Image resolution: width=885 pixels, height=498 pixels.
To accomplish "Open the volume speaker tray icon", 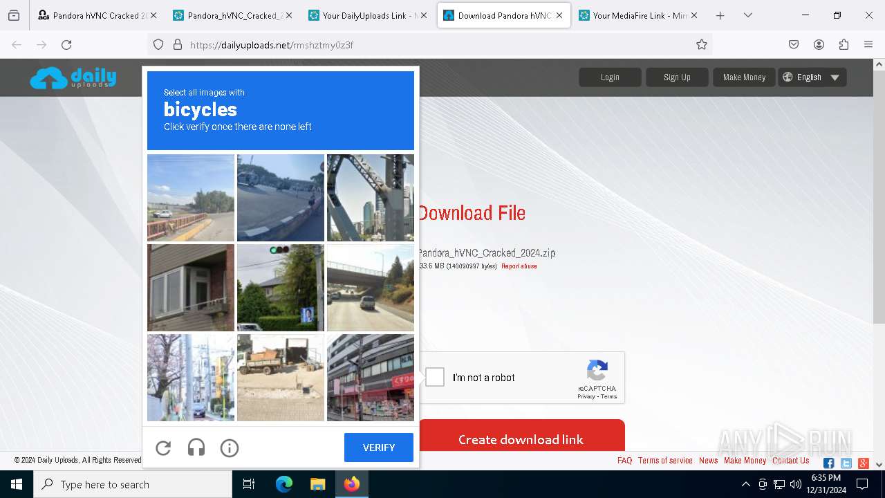I will (x=796, y=484).
